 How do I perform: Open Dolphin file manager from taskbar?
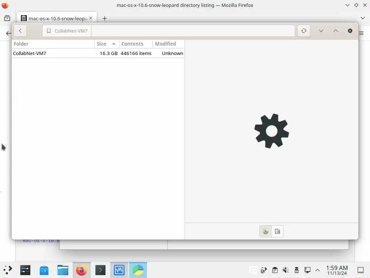click(x=63, y=270)
